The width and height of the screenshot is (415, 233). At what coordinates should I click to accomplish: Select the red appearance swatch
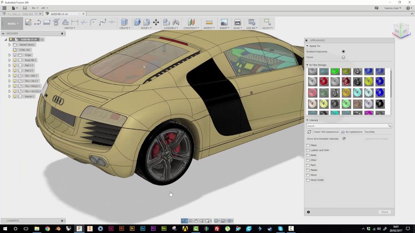[x=324, y=81]
